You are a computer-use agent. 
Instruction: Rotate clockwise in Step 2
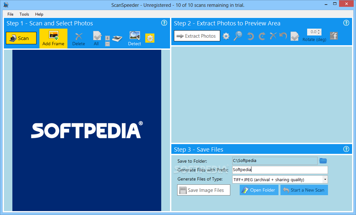tap(262, 36)
